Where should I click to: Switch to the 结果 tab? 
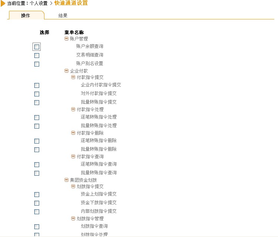(63, 16)
